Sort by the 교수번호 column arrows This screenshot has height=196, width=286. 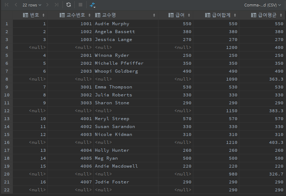tap(89, 15)
